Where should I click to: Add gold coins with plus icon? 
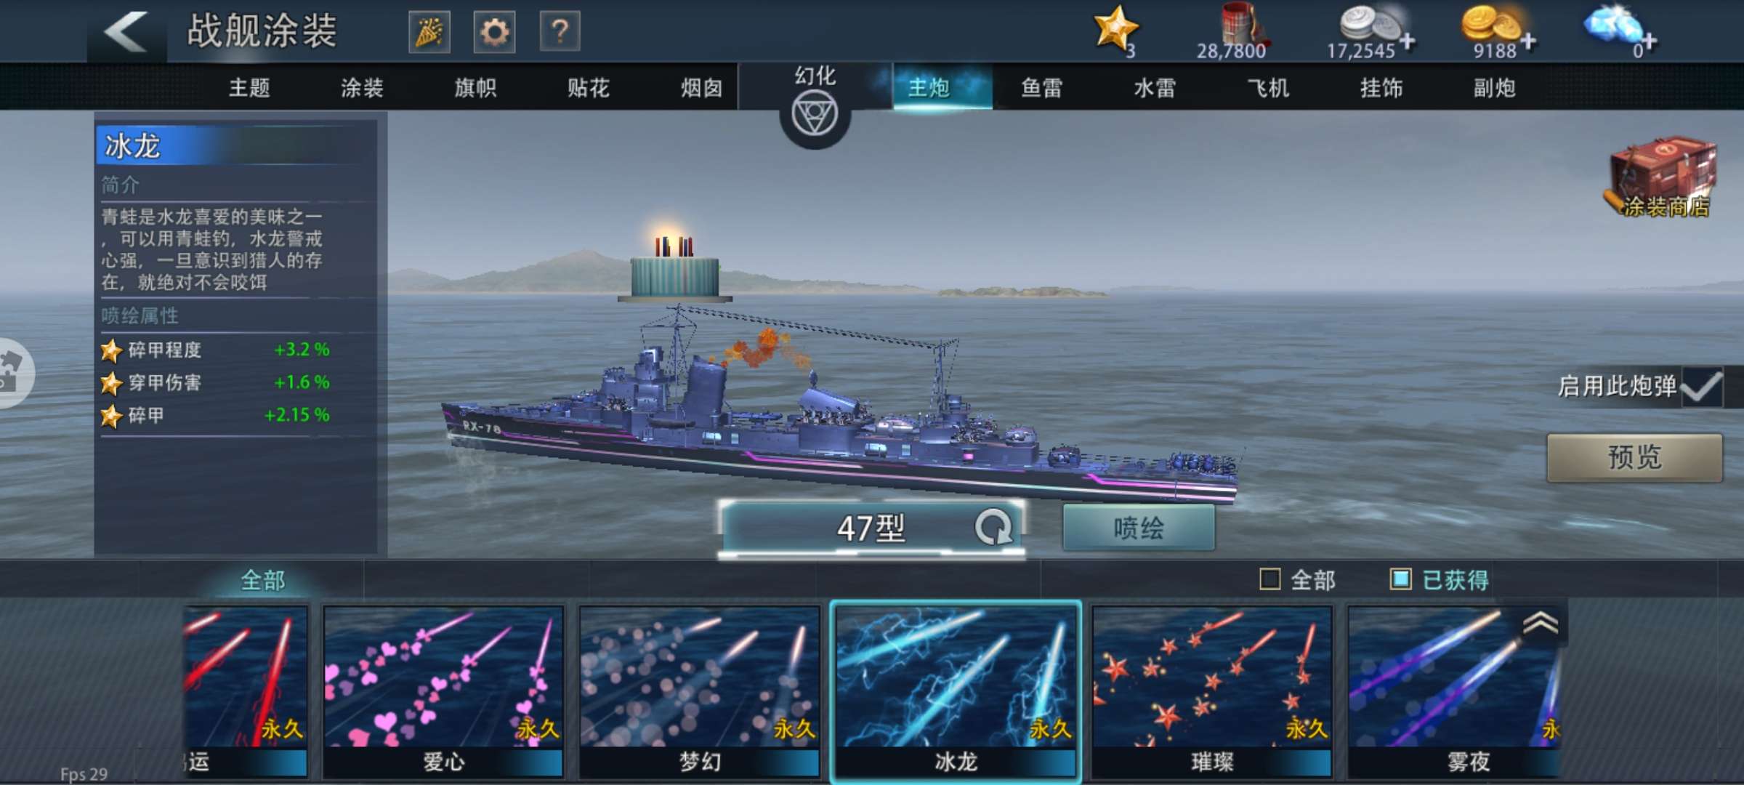1528,42
